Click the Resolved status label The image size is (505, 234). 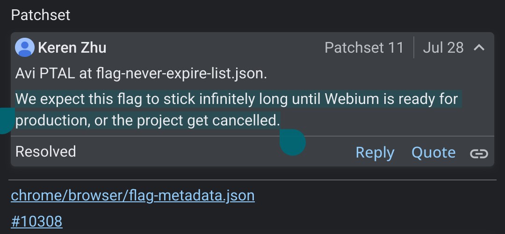click(x=46, y=151)
